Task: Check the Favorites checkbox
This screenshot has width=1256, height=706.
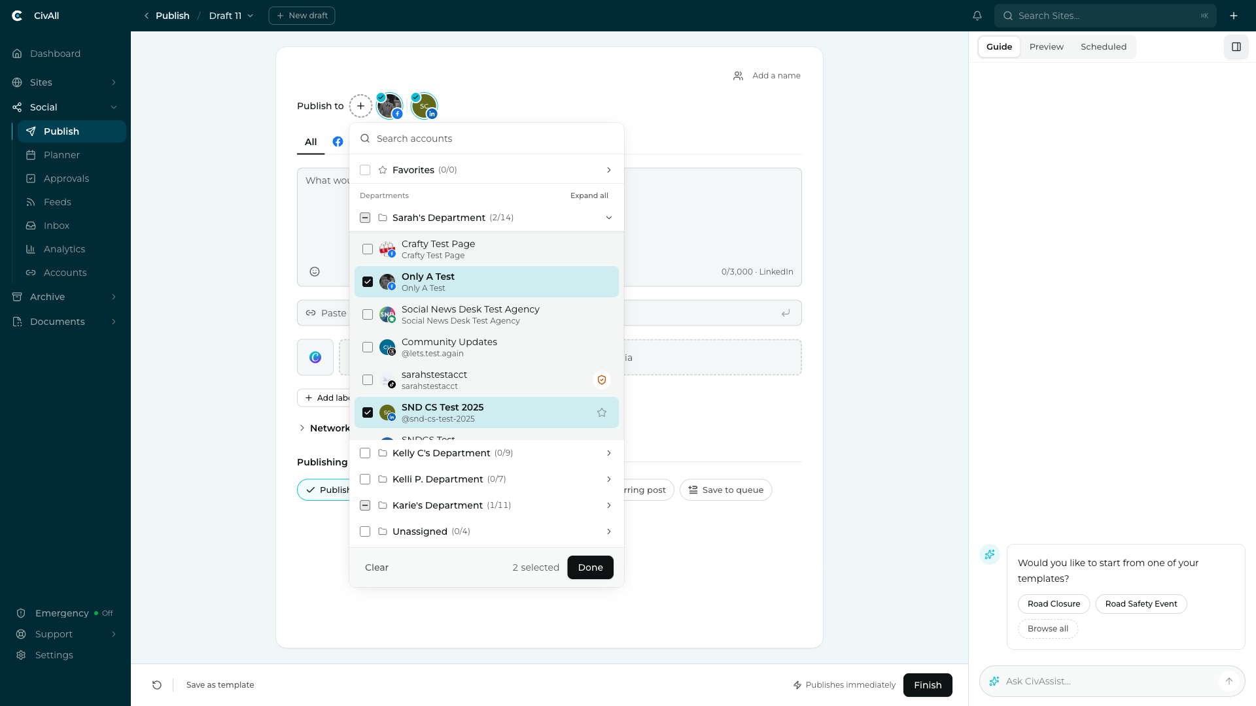Action: click(365, 170)
